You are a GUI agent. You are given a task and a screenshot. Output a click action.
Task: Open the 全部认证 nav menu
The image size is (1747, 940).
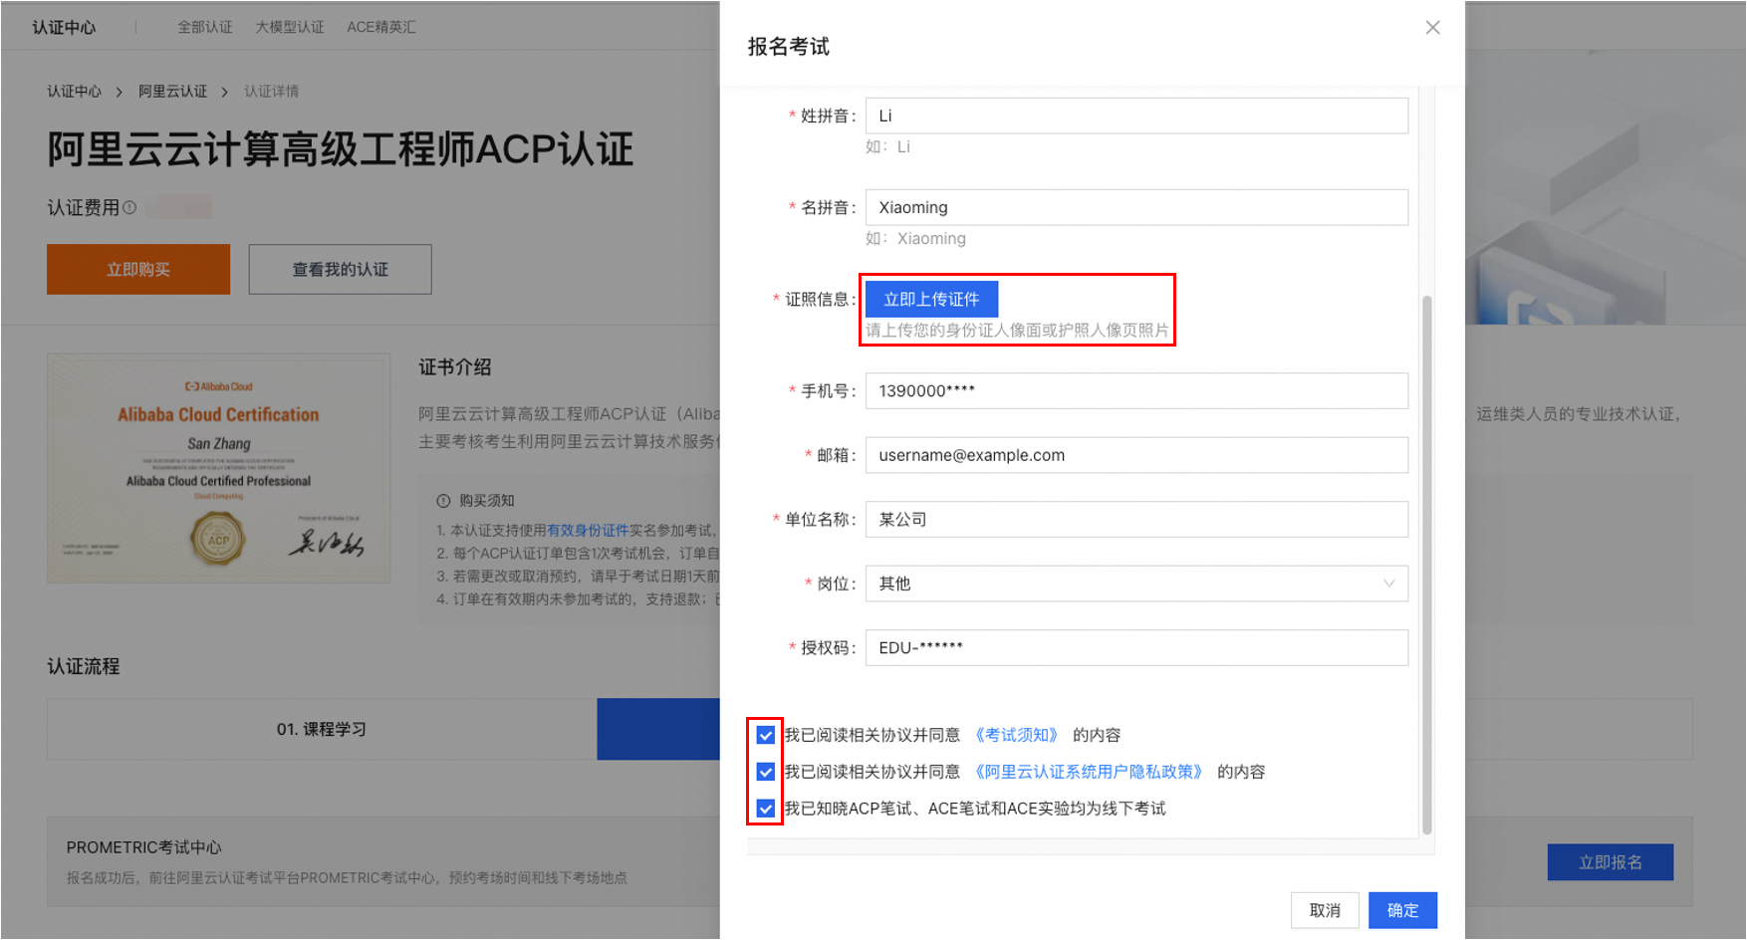[205, 27]
